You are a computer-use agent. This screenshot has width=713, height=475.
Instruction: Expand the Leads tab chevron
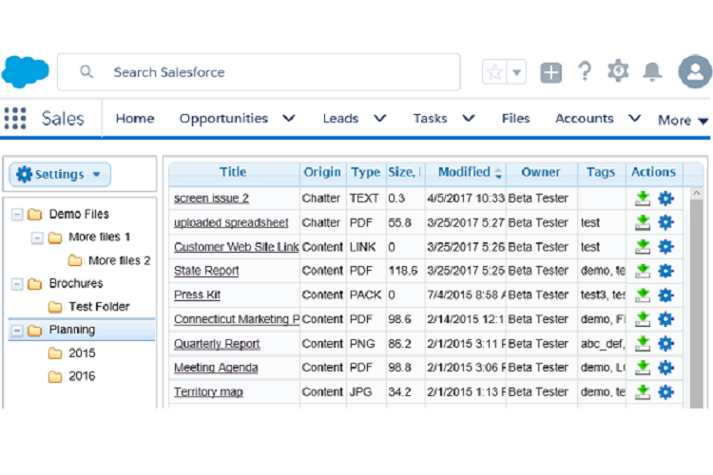point(380,118)
